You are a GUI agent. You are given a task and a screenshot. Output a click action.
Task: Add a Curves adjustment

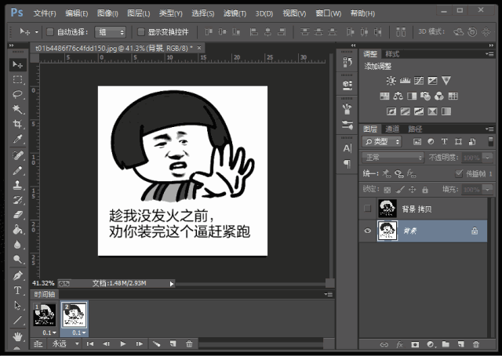[x=419, y=80]
